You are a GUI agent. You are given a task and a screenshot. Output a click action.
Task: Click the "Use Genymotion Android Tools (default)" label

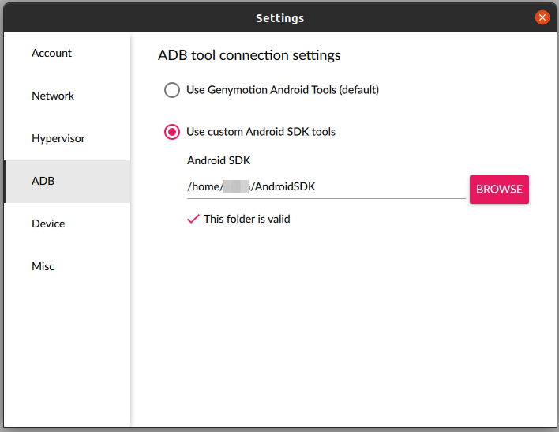tap(283, 90)
